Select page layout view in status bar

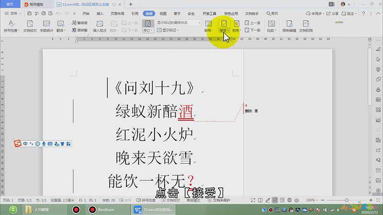click(275, 200)
